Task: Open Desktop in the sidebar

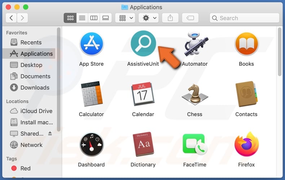Action: (29, 65)
